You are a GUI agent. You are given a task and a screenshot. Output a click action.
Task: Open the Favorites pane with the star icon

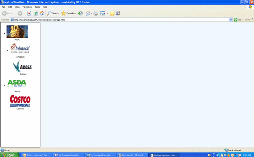(x=68, y=13)
